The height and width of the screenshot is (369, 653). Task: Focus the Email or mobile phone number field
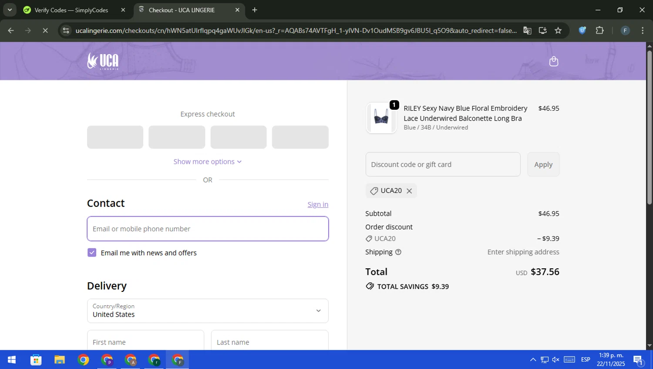click(x=208, y=229)
